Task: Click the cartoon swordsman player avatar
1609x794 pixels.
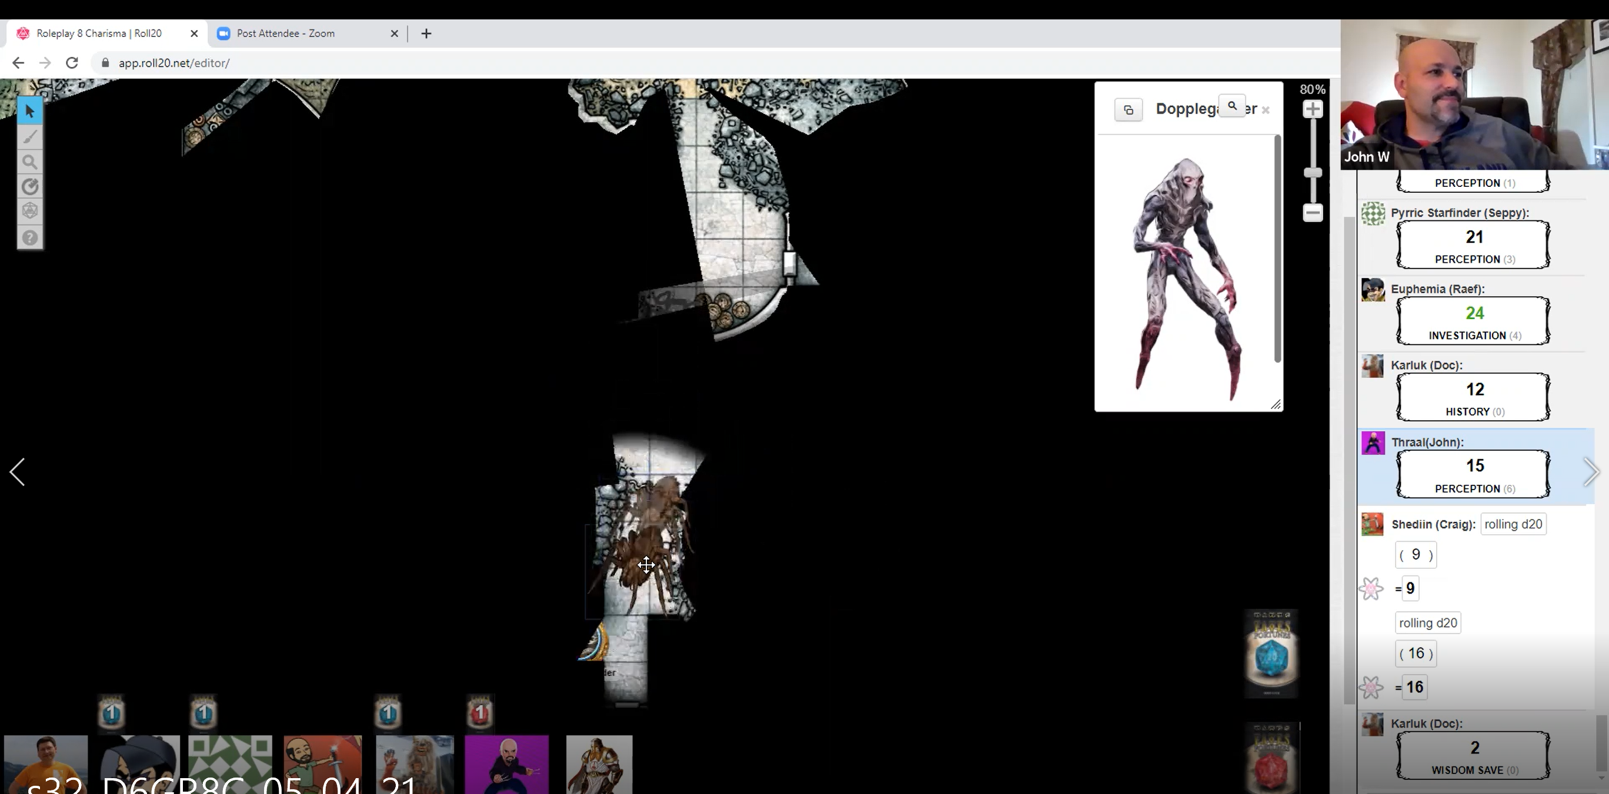Action: tap(323, 764)
